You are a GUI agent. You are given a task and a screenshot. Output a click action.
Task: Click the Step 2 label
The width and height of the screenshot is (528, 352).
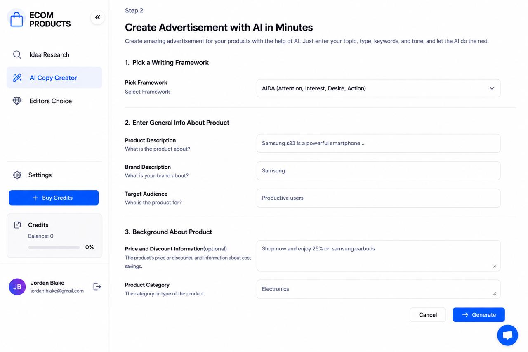[134, 10]
